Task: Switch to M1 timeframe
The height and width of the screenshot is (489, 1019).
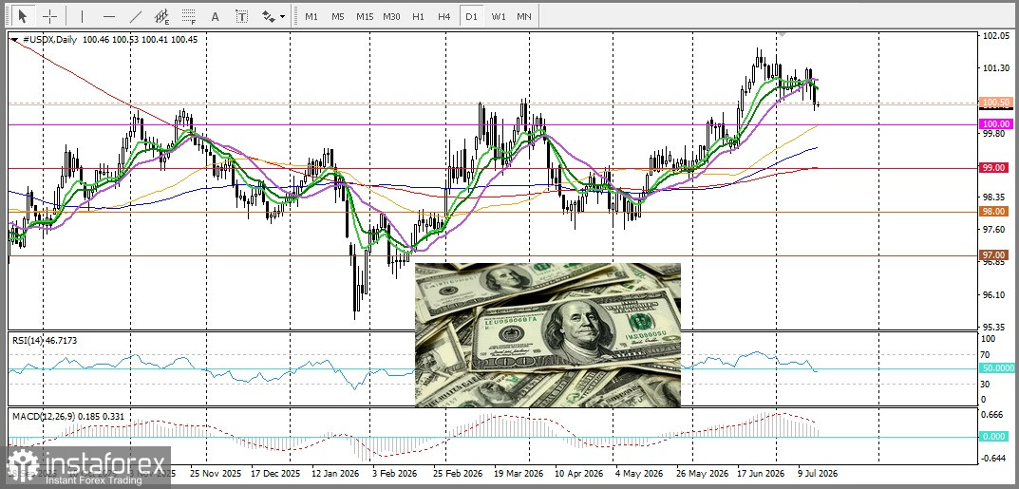Action: click(311, 16)
